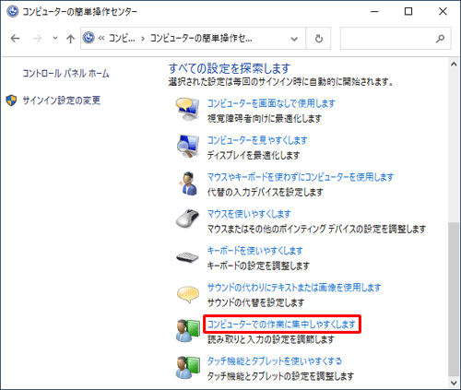Open マウスやキーボードを使わずにコンピューターを使用します link
The image size is (461, 390).
point(301,177)
